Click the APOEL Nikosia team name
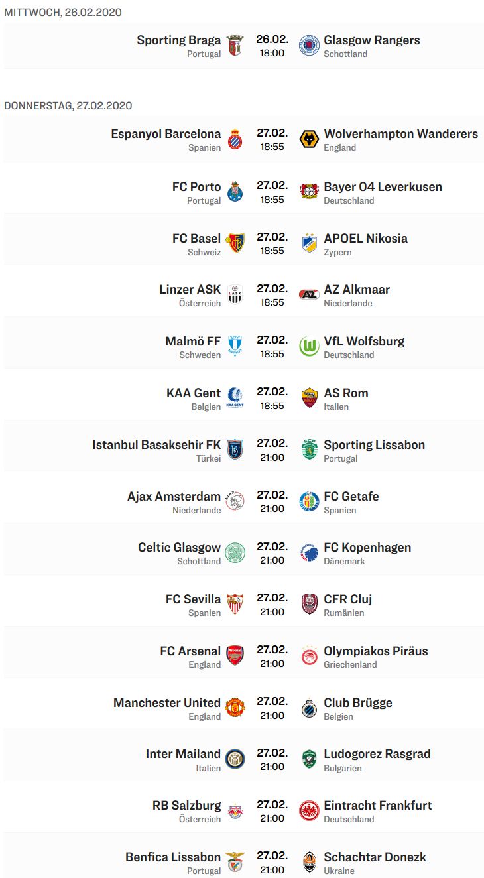Screen dimensions: 484x878 click(365, 239)
